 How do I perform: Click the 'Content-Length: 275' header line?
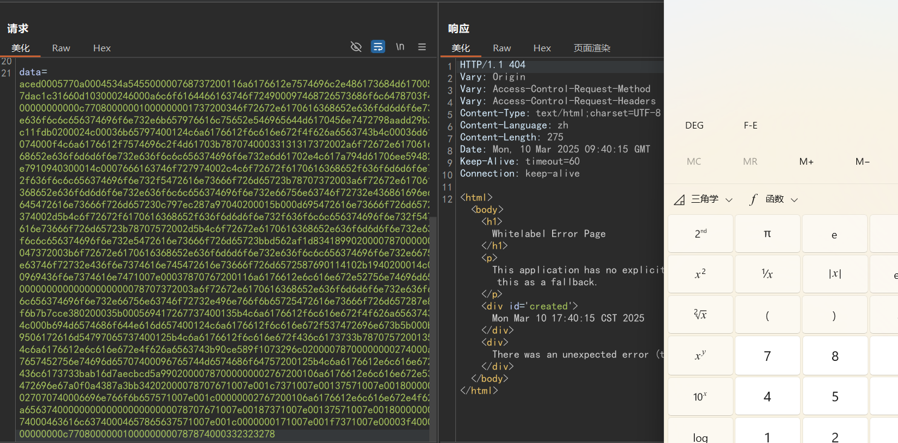coord(512,137)
